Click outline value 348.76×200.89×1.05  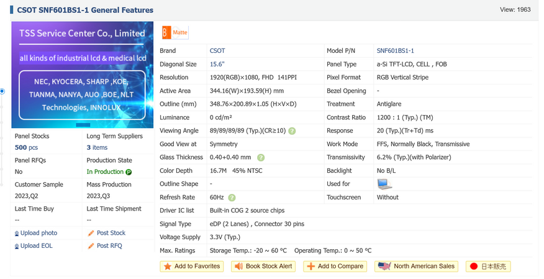point(253,104)
